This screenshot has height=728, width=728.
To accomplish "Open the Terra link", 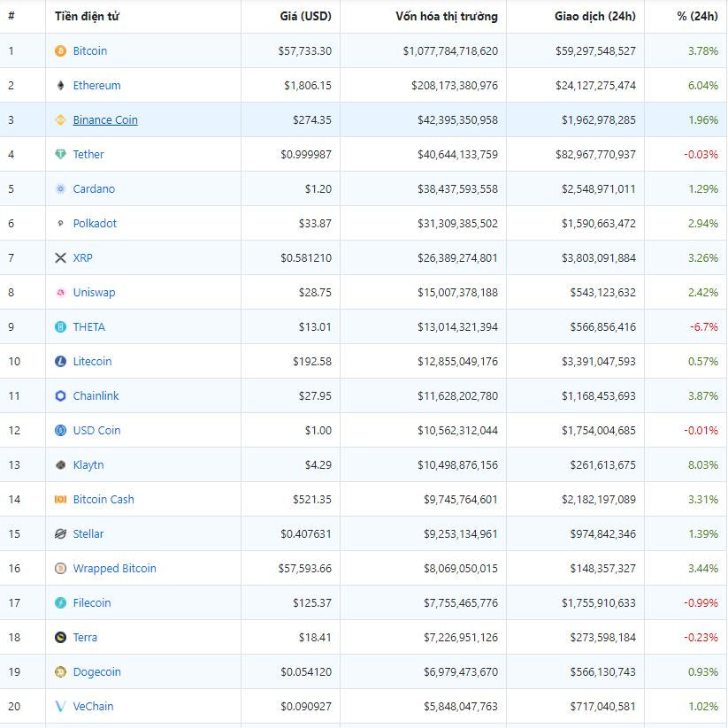I will pos(85,637).
